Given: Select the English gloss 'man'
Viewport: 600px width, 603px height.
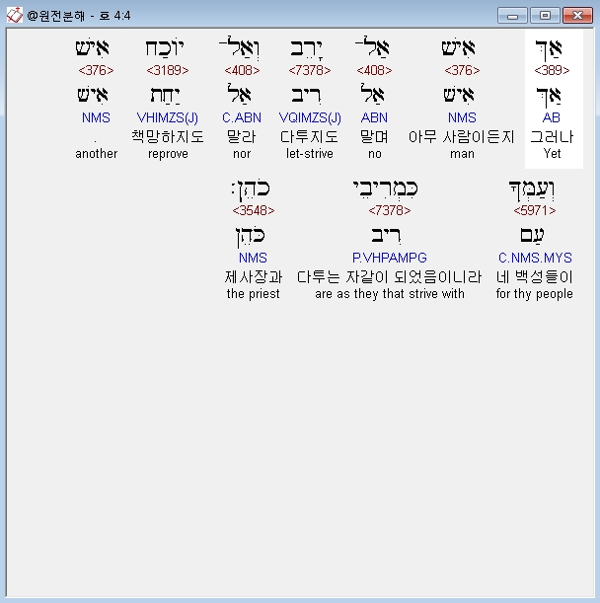Looking at the screenshot, I should (x=462, y=154).
